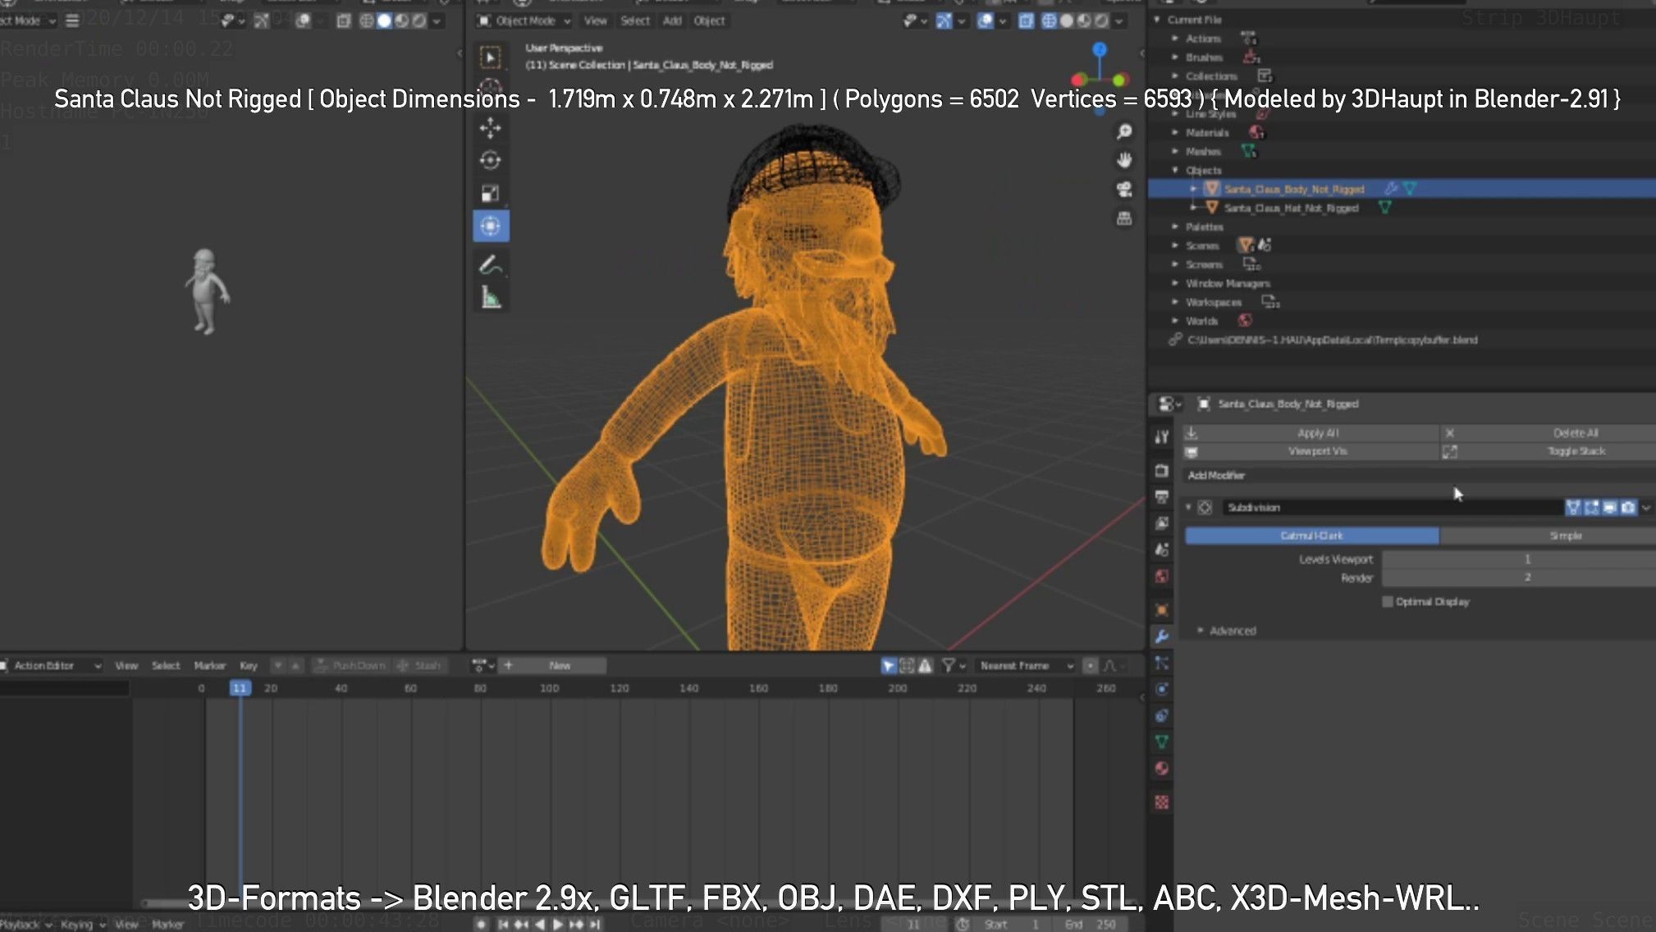Open the Particles properties tab
Viewport: 1656px width, 932px height.
click(1161, 663)
